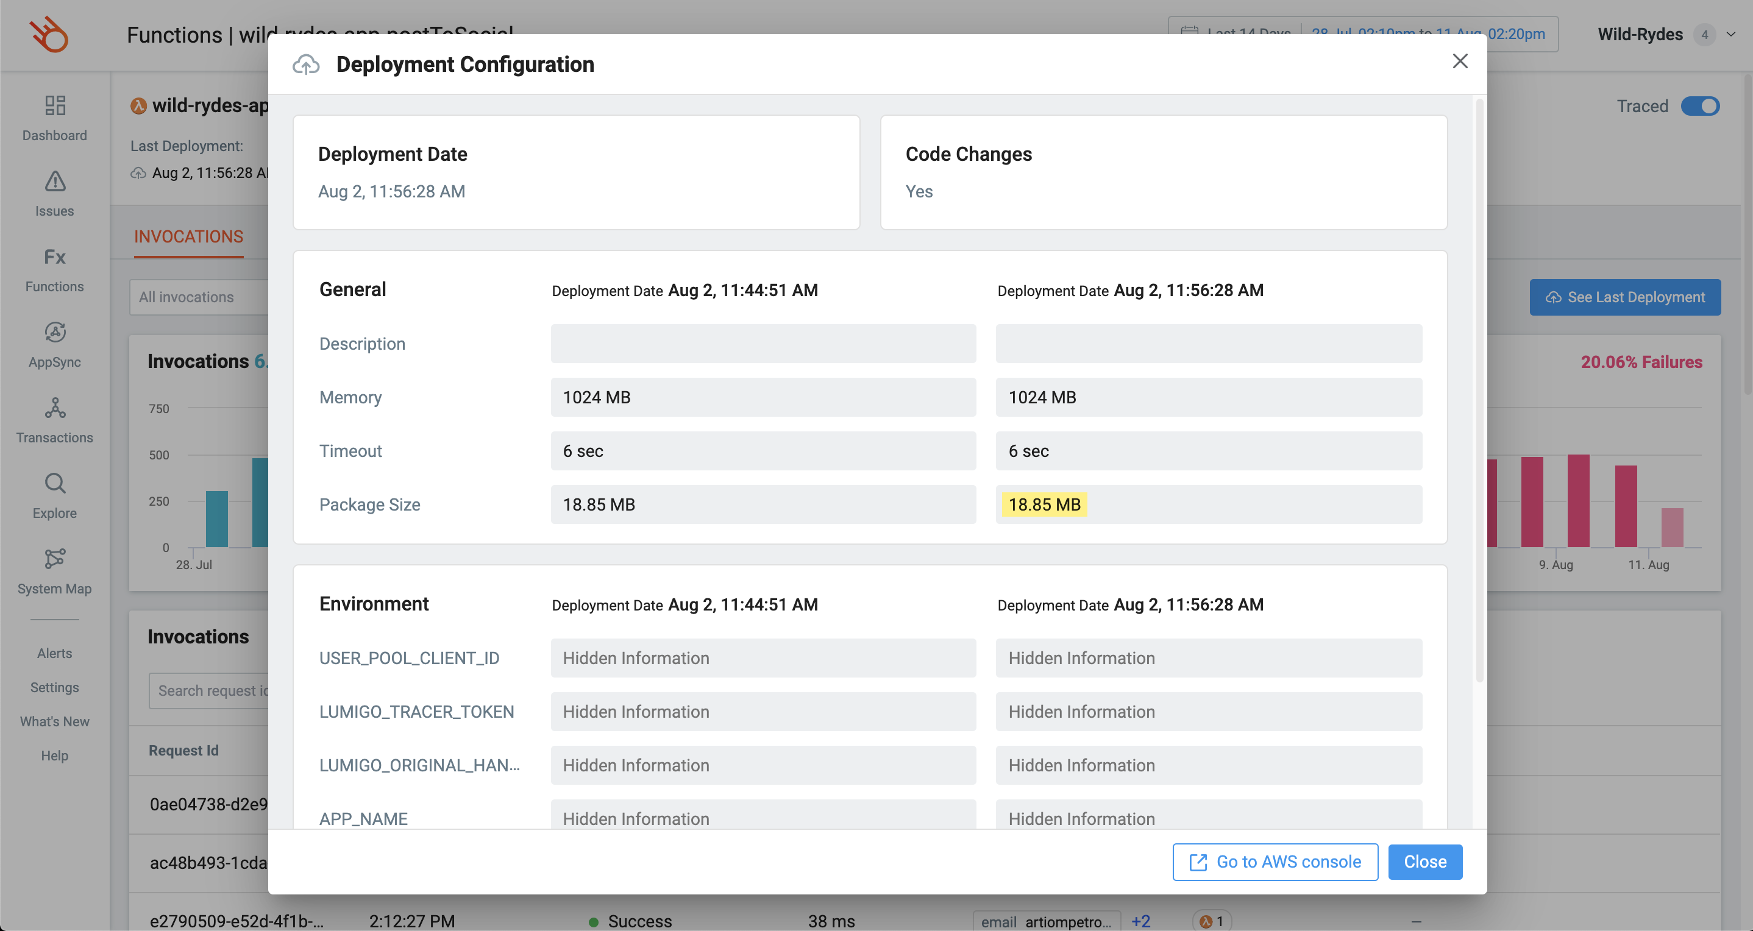This screenshot has width=1753, height=931.
Task: Click the See Last Deployment button
Action: pyautogui.click(x=1624, y=297)
